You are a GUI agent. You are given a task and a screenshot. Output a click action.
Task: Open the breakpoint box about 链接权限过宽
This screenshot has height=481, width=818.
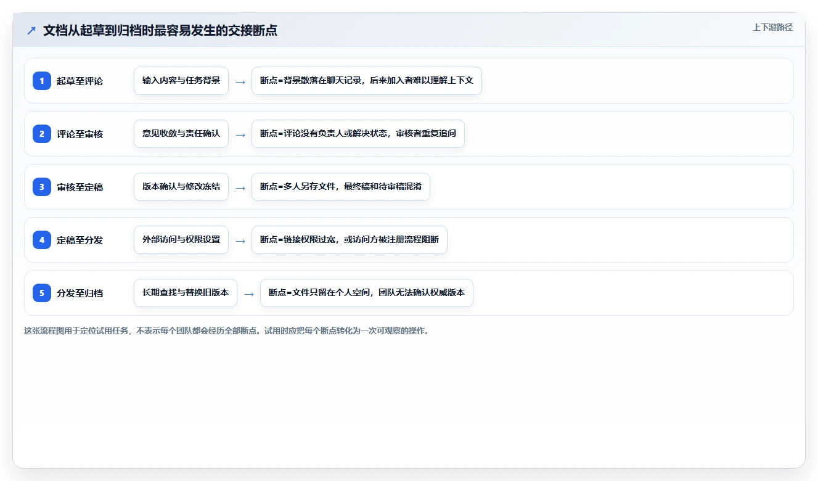click(x=350, y=240)
